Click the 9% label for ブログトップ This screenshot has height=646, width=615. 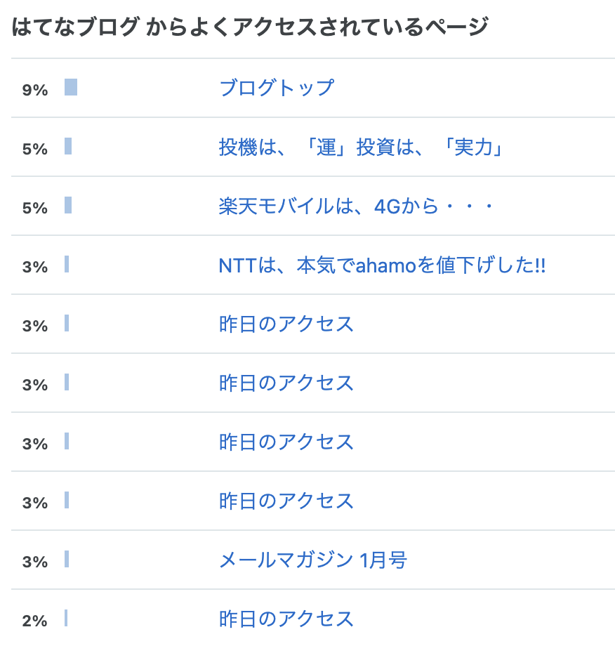35,90
